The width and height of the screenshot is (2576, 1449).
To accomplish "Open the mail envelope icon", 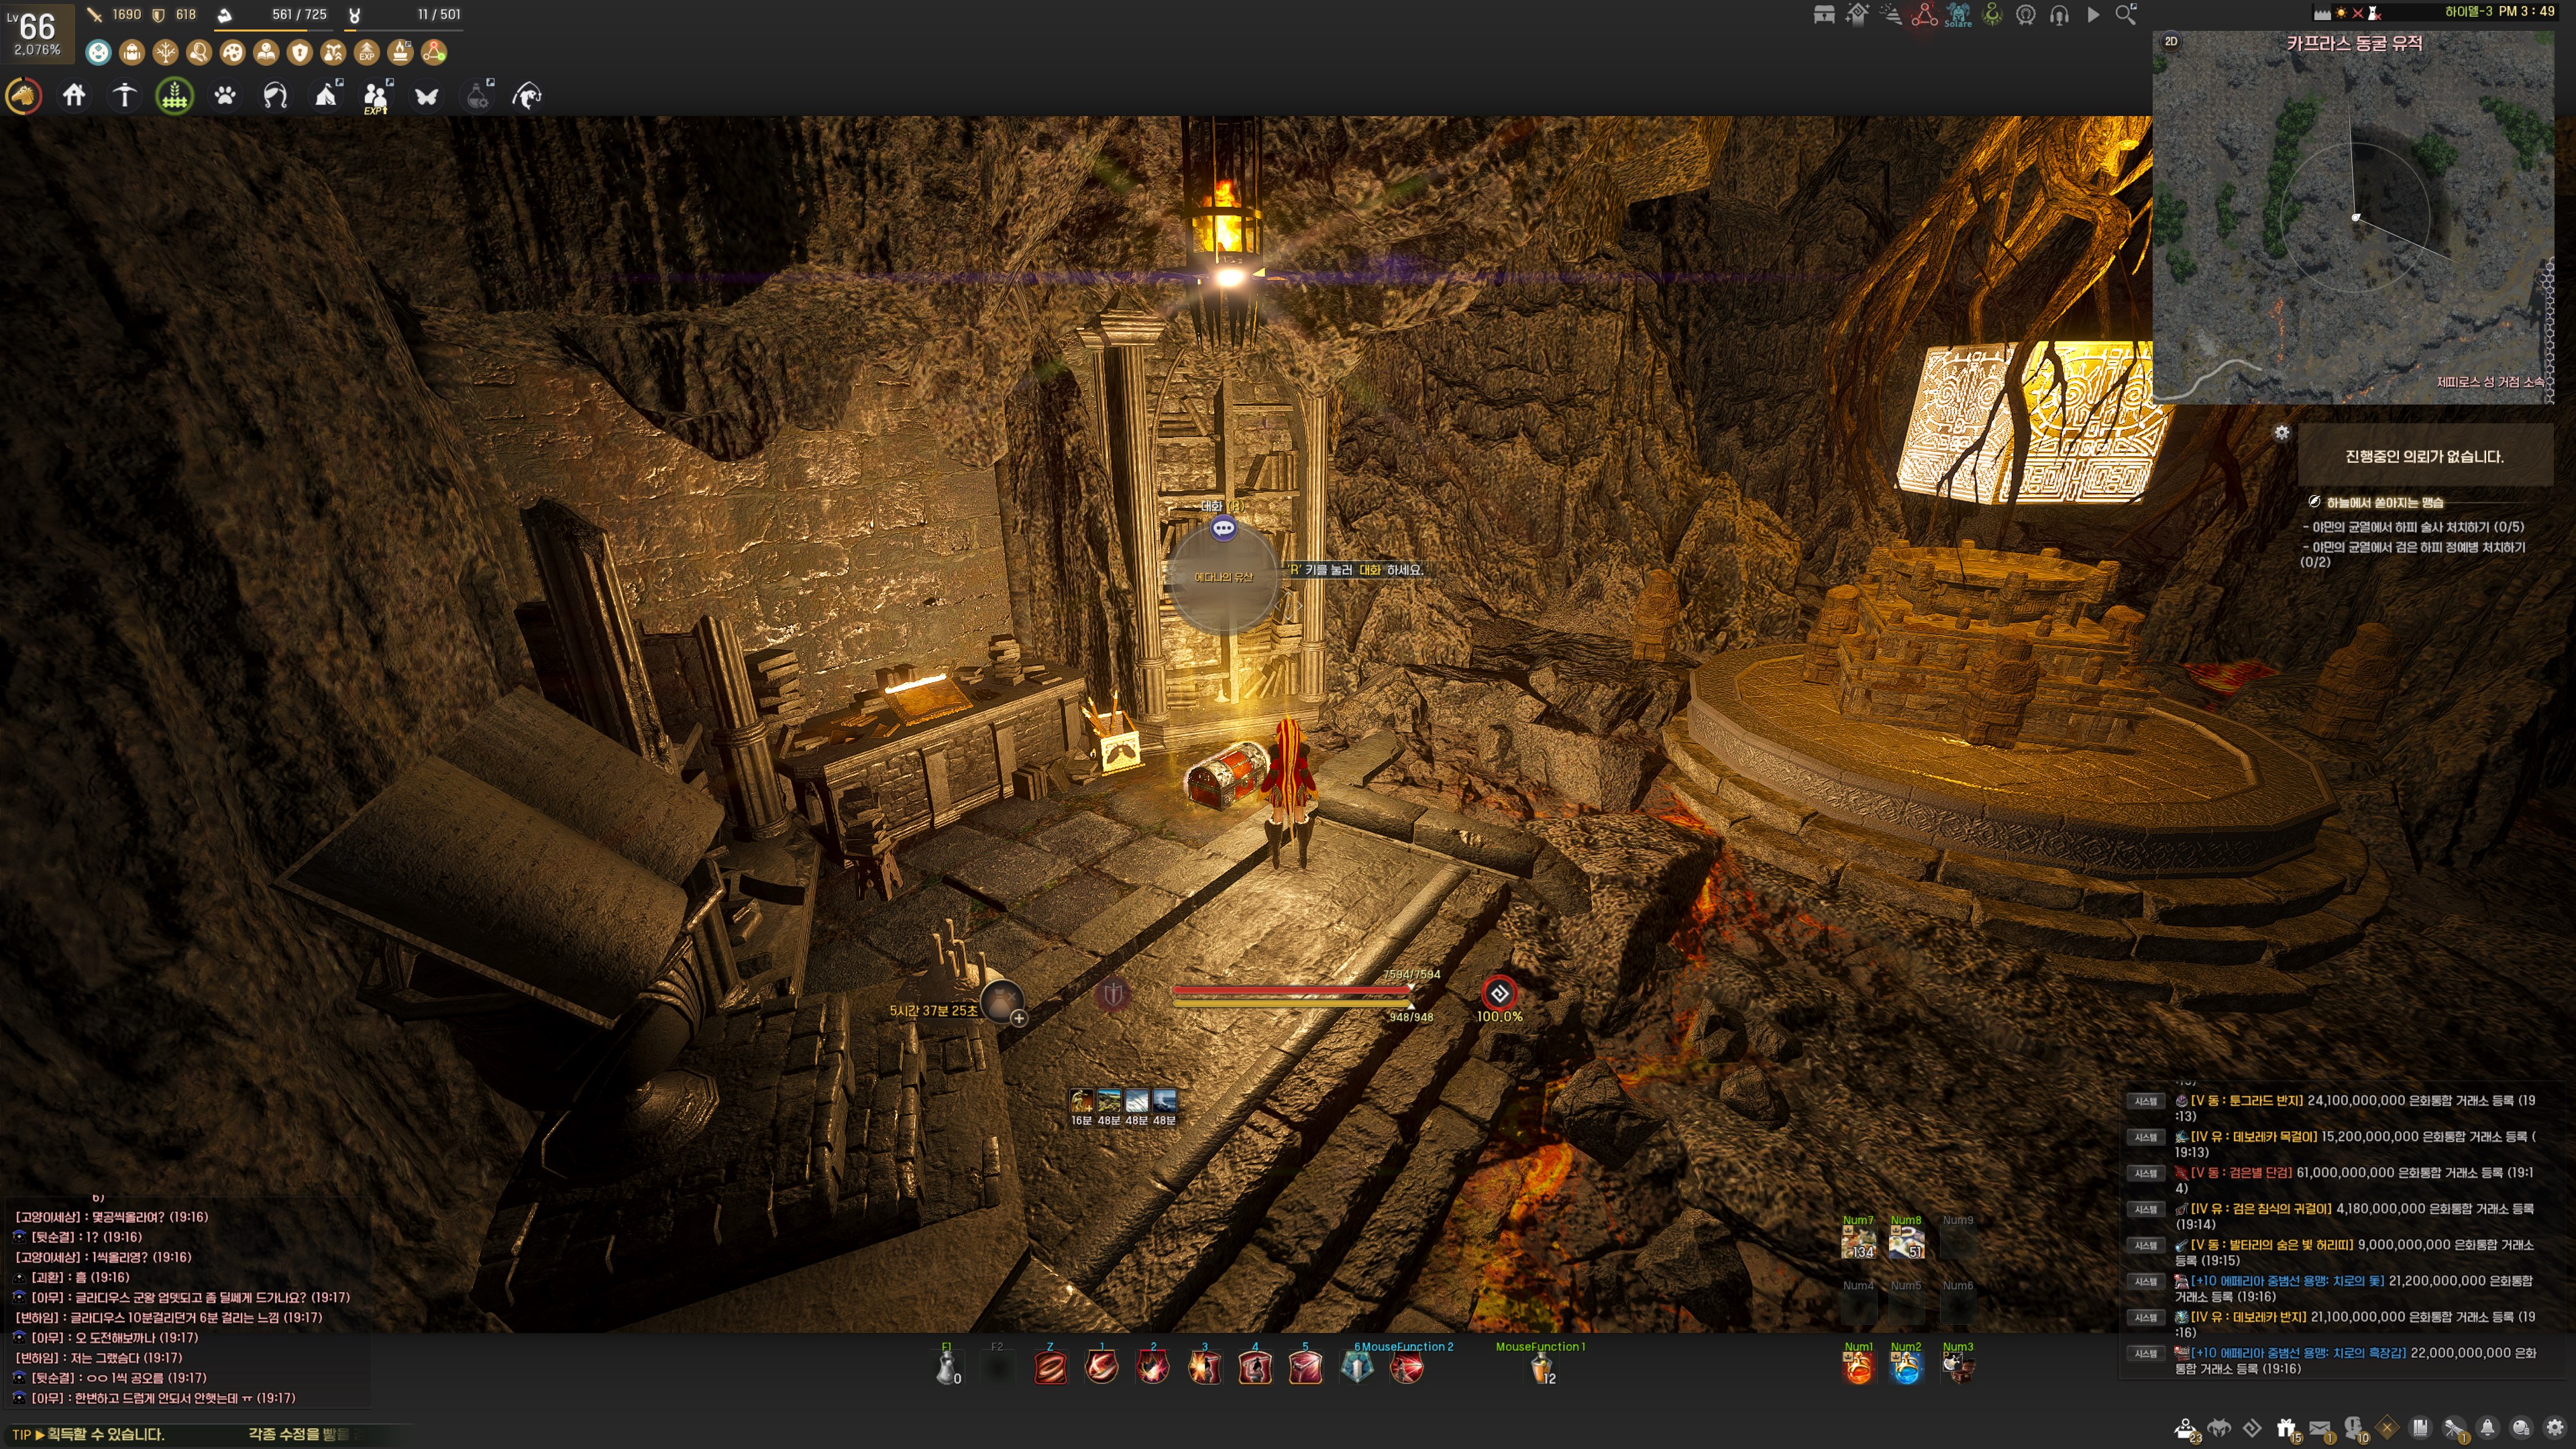I will (x=2320, y=1427).
